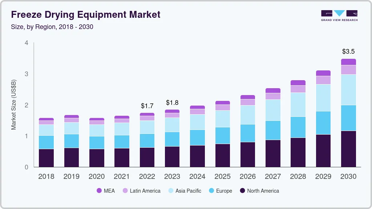Screen dimensions: 372x209
Task: Select the MEA legend color dot
Action: 99,190
